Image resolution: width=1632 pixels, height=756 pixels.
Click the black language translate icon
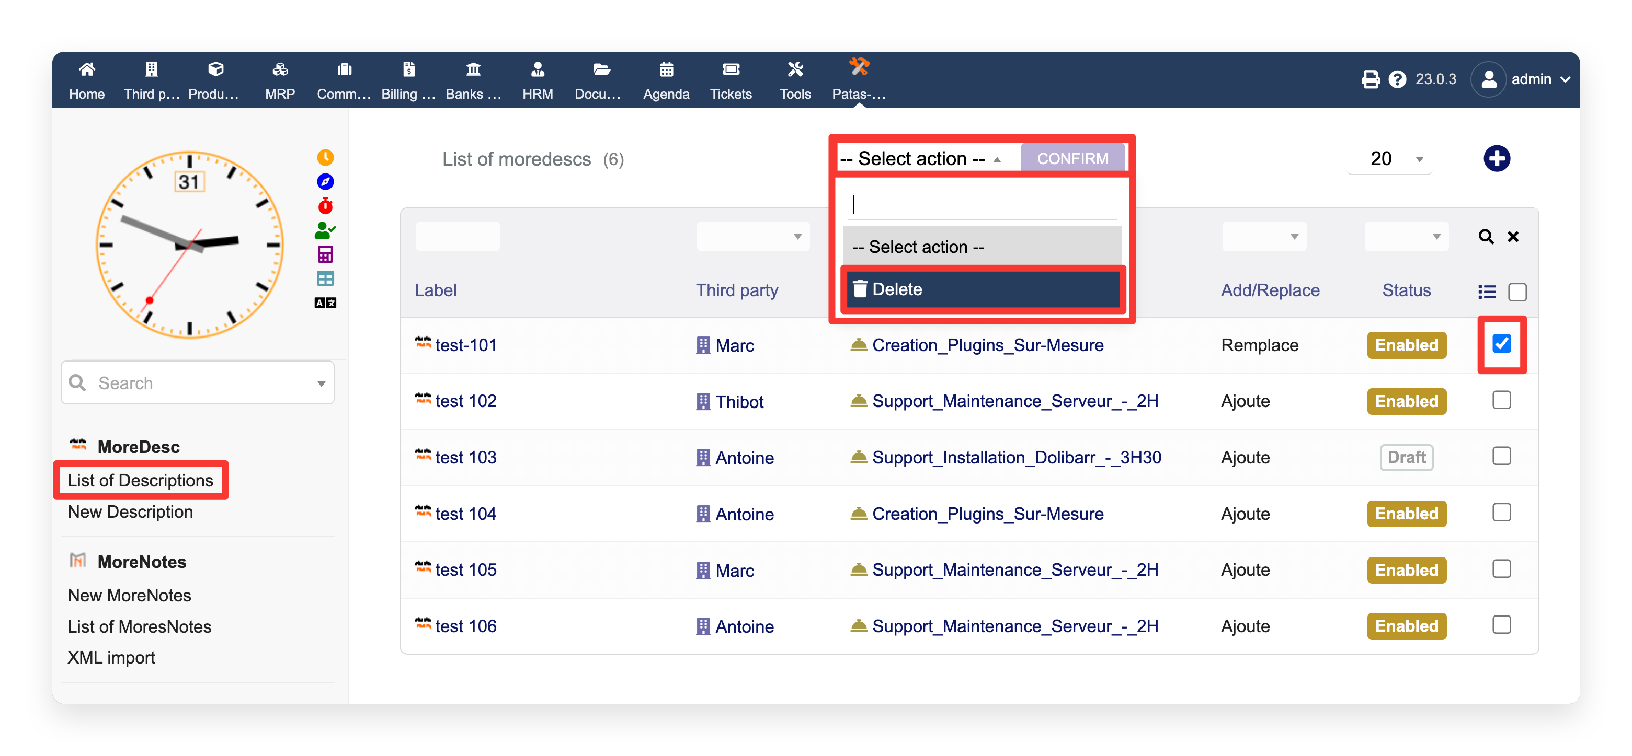tap(325, 303)
